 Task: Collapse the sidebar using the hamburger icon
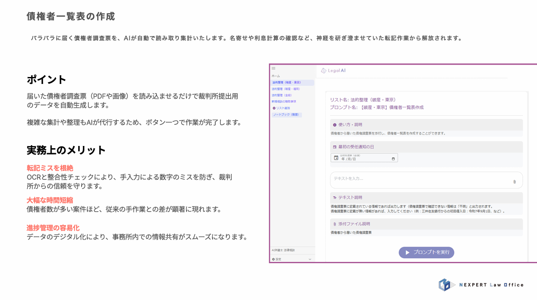[273, 68]
